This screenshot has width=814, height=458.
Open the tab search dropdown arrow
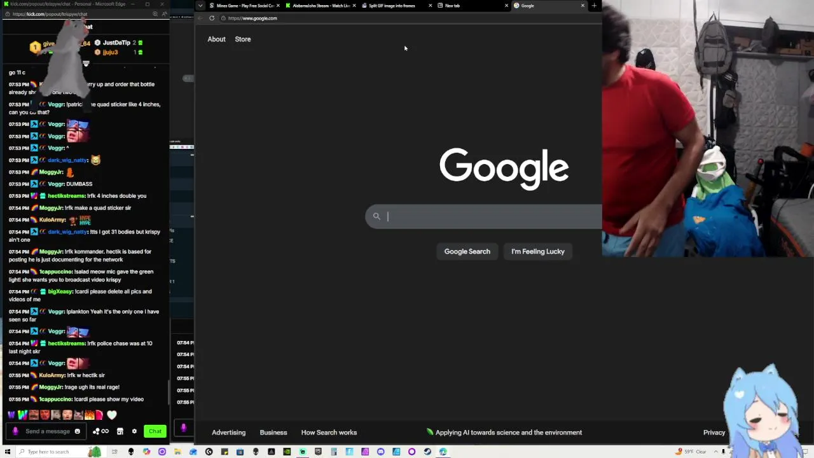pyautogui.click(x=200, y=6)
